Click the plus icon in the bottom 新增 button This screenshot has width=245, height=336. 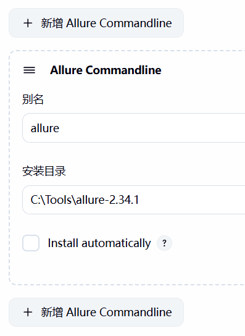(28, 312)
